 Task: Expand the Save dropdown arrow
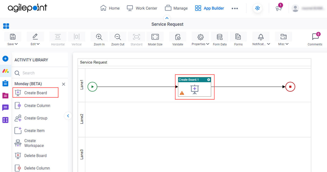point(16,44)
